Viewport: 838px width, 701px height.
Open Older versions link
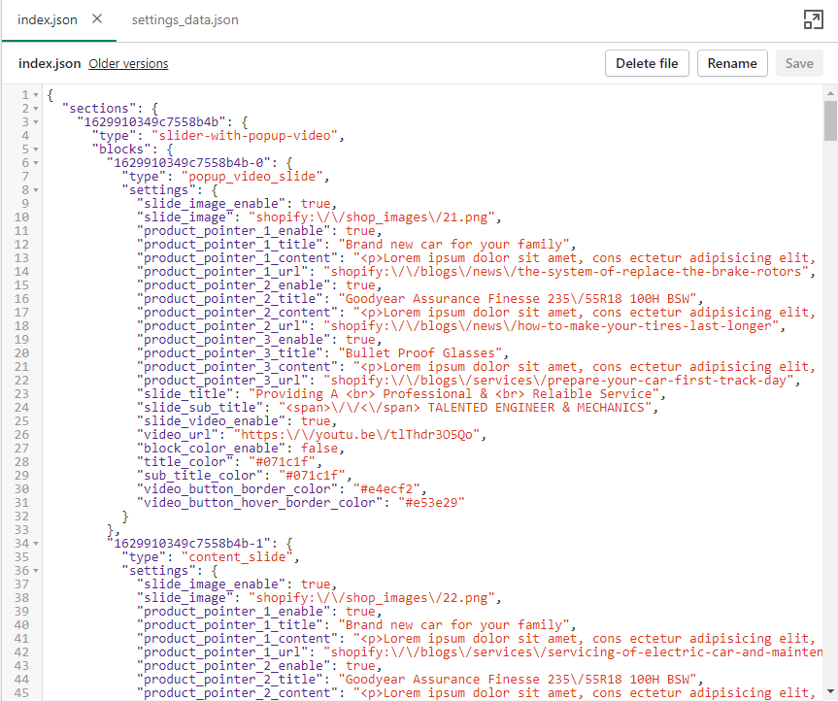point(128,63)
